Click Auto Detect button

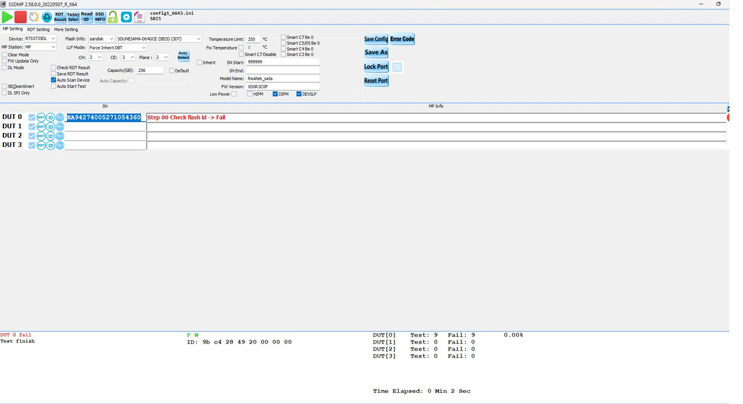pos(183,56)
